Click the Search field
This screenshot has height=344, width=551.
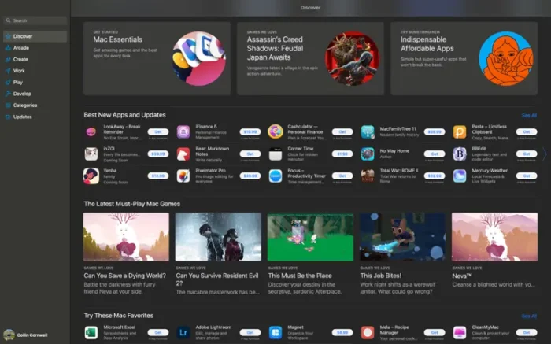point(35,20)
